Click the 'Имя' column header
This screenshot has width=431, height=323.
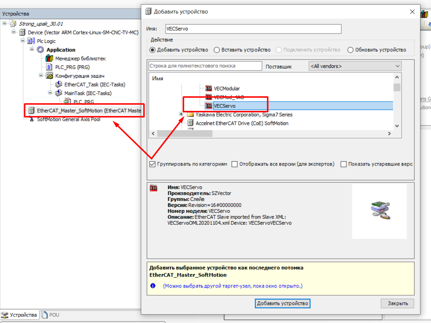point(158,79)
